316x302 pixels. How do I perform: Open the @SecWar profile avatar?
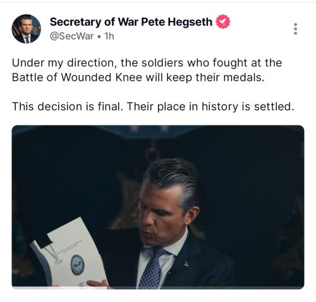27,29
